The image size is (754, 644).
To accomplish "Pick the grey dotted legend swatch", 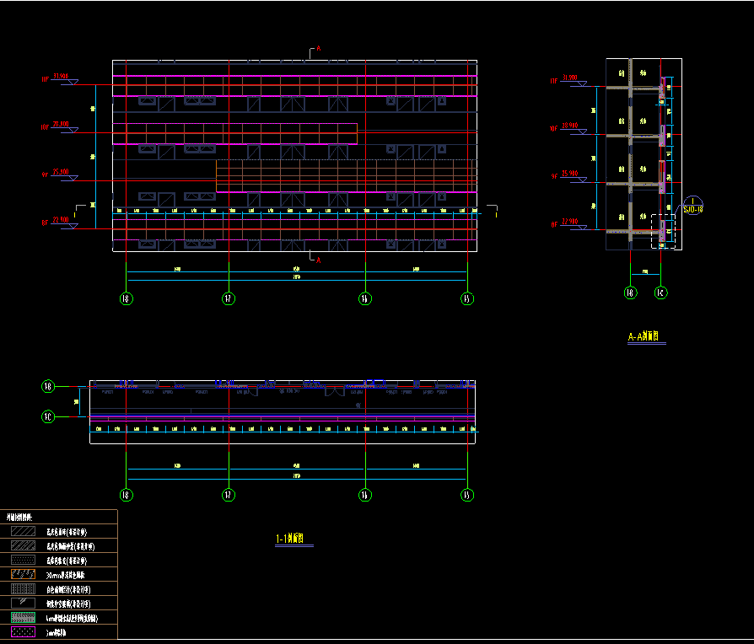I will (x=23, y=560).
